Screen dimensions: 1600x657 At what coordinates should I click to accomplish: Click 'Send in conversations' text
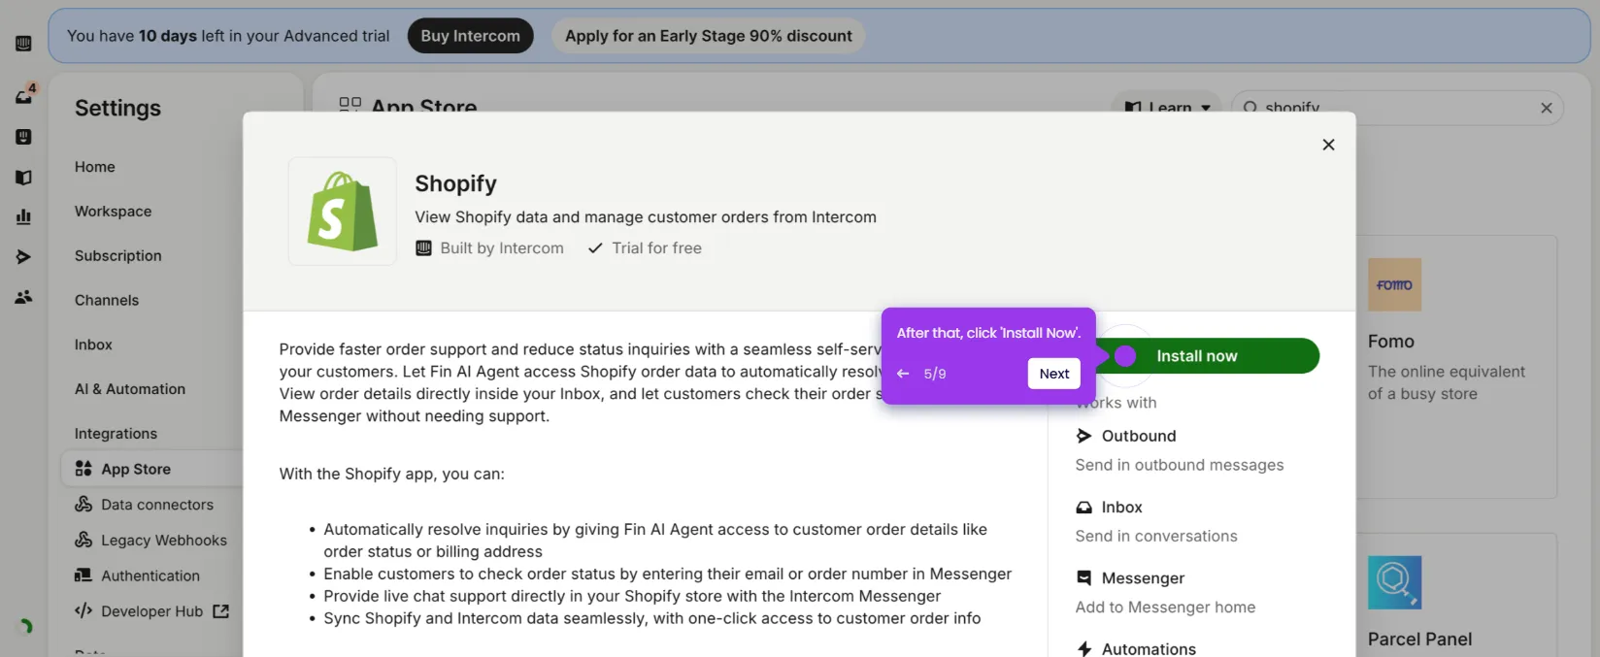[1156, 536]
